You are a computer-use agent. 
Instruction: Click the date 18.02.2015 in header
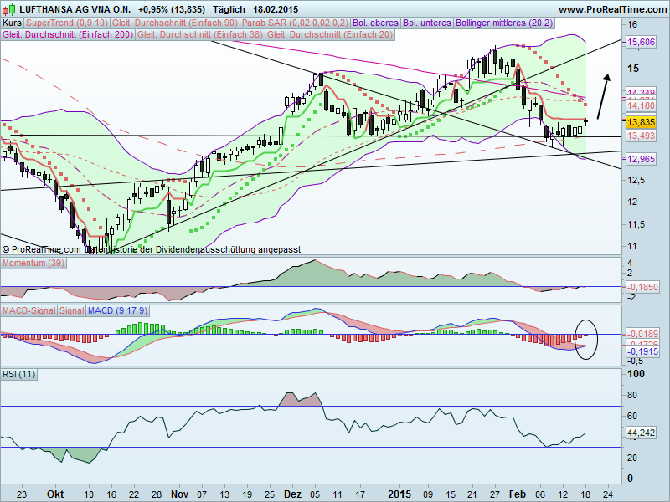point(276,9)
